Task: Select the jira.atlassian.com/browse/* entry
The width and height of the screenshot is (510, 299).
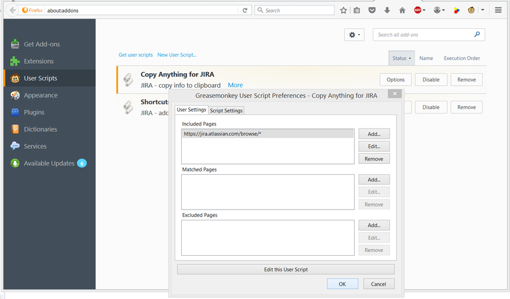Action: [x=268, y=134]
